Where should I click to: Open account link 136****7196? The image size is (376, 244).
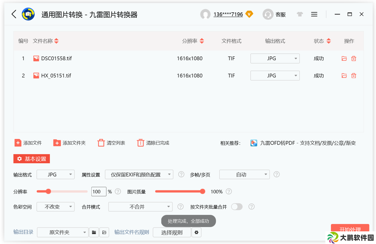click(228, 14)
